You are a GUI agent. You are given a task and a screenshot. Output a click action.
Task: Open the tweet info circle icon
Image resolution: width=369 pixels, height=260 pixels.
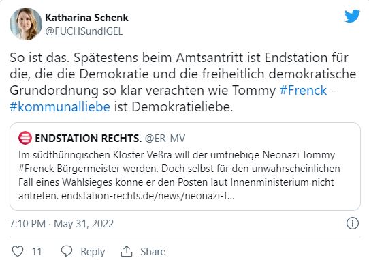click(352, 223)
